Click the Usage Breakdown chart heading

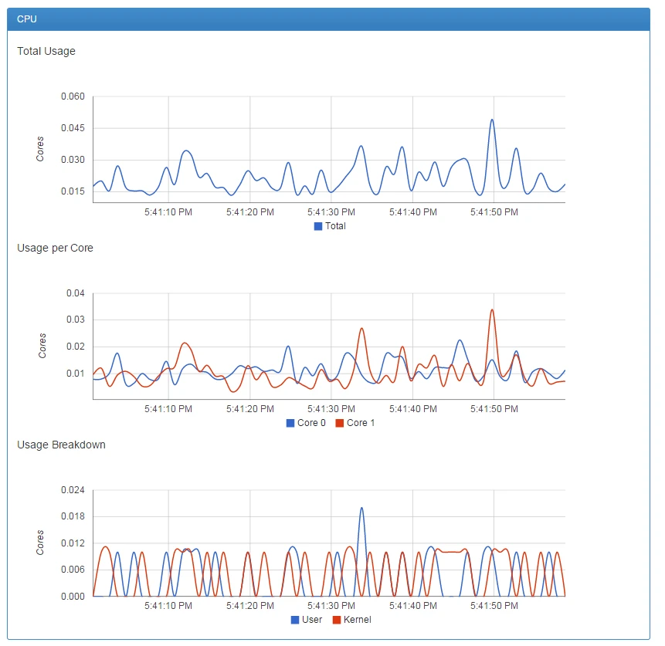point(61,445)
